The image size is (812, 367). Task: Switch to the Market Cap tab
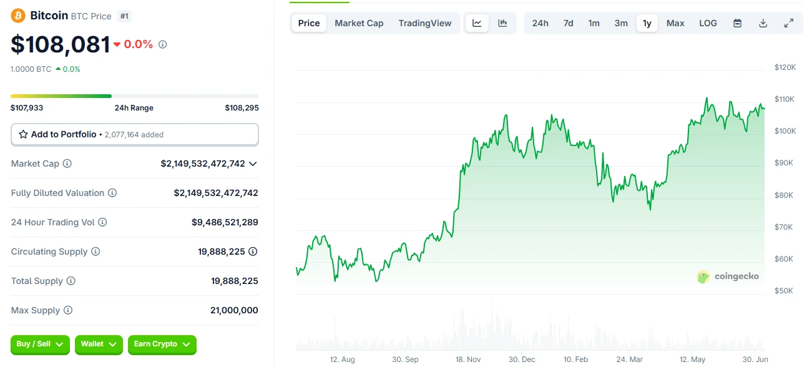359,23
